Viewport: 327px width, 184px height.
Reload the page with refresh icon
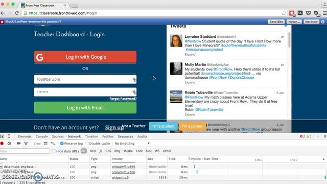[x=17, y=13]
